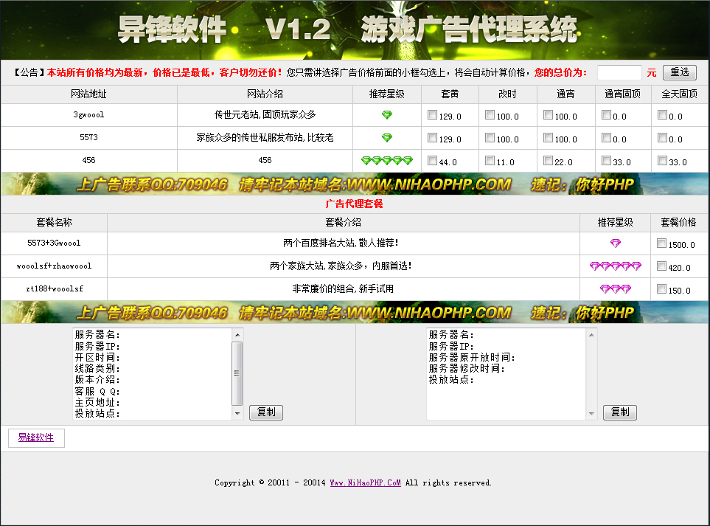Click three pink diamonds for zt188+wooolsf package
Screen dimensions: 710x526
coord(616,289)
